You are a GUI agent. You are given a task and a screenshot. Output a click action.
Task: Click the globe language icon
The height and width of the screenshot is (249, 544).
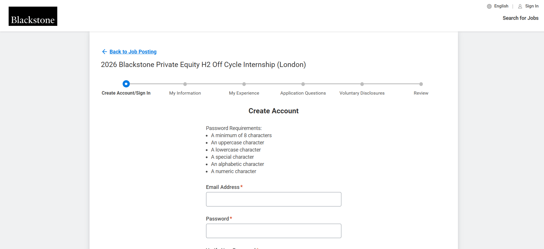[489, 6]
